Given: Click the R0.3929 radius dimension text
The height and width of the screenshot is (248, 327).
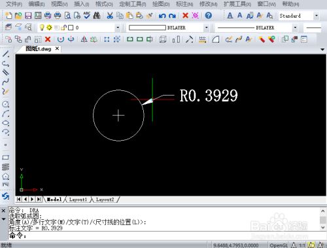Looking at the screenshot, I should [x=209, y=96].
